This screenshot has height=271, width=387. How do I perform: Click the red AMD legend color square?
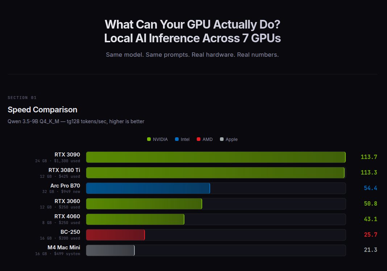pyautogui.click(x=199, y=139)
